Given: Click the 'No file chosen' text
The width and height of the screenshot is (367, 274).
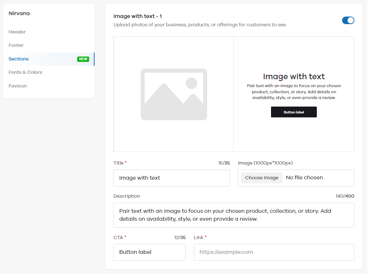Looking at the screenshot, I should point(304,178).
